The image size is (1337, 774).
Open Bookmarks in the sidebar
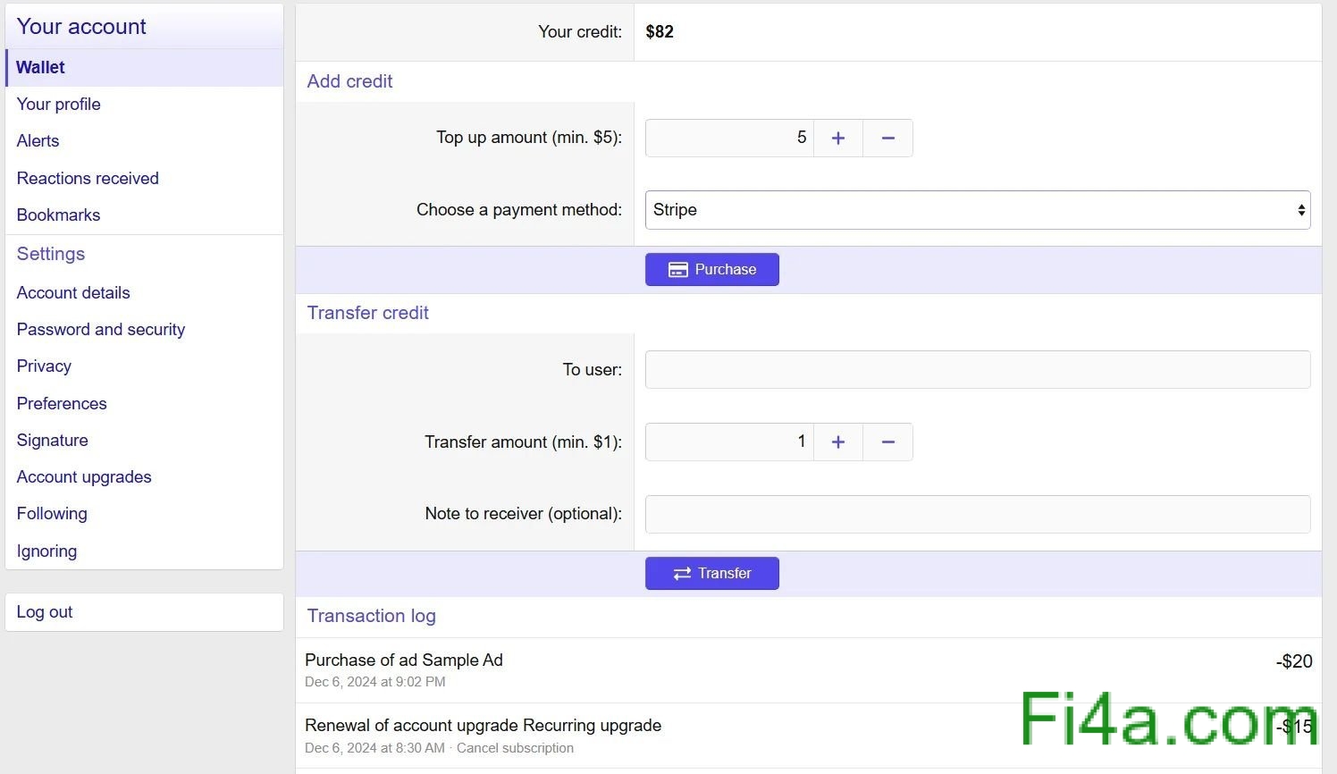tap(59, 215)
